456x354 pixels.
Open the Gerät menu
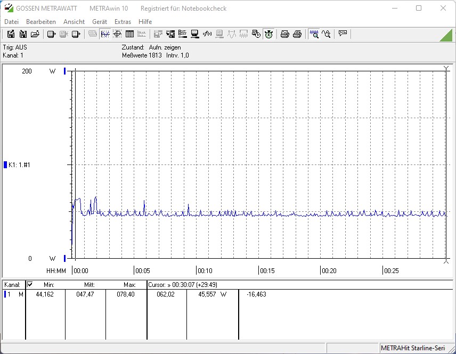click(100, 22)
